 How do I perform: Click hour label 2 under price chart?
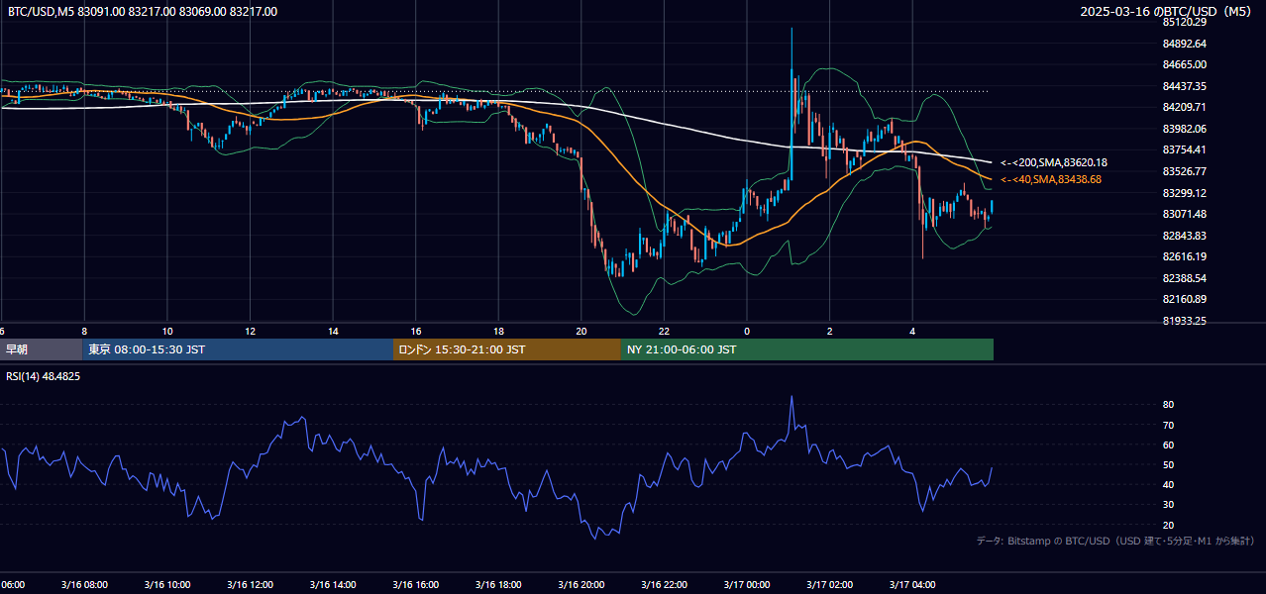830,331
